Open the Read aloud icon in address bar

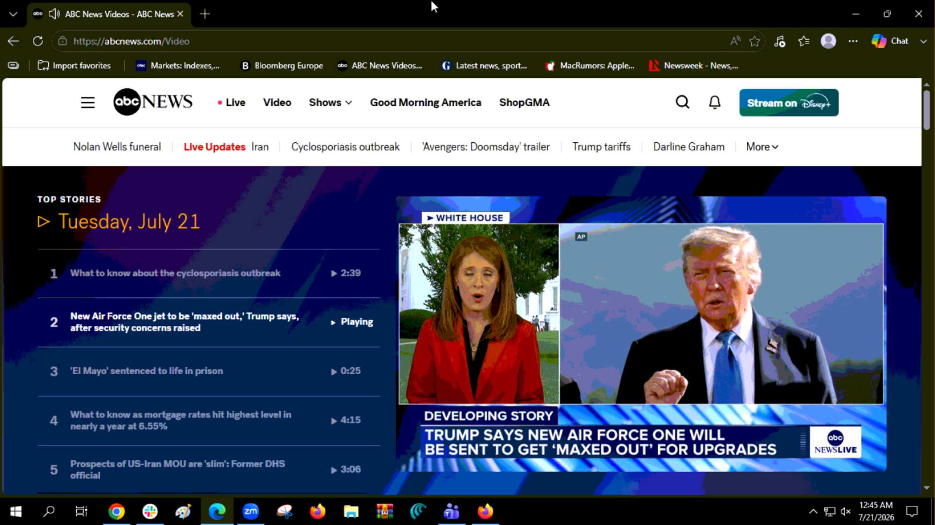pos(735,41)
